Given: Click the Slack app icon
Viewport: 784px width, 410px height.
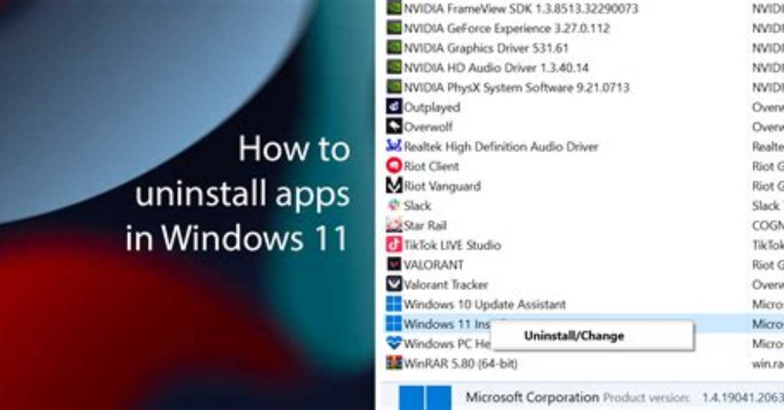Looking at the screenshot, I should 394,206.
